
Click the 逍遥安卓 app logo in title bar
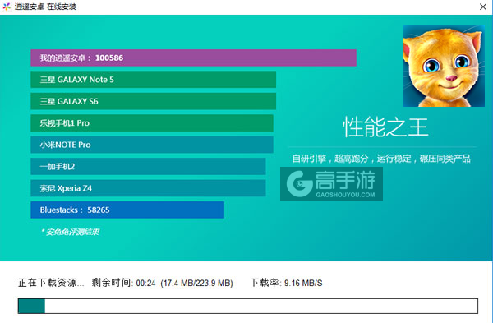(x=7, y=7)
